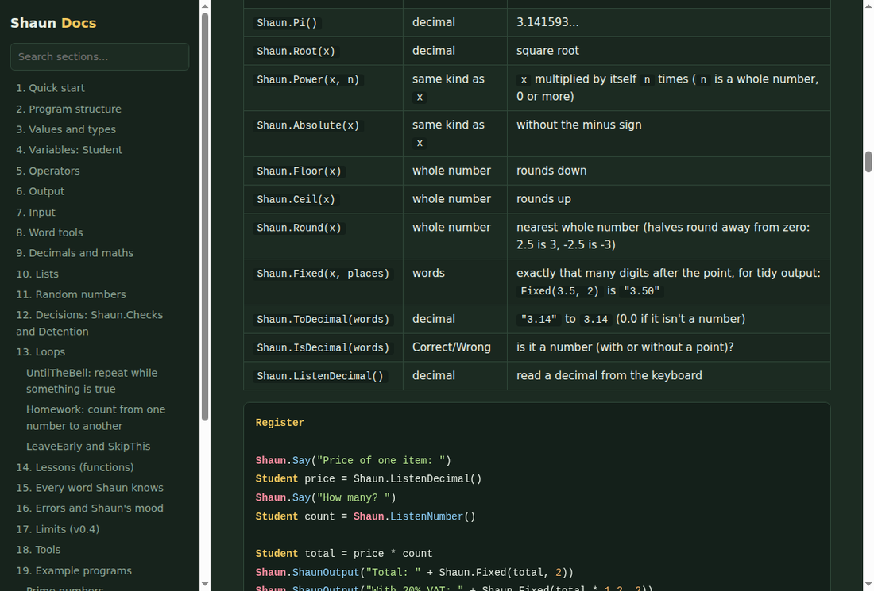
Task: Go to Program structure section
Action: (68, 109)
